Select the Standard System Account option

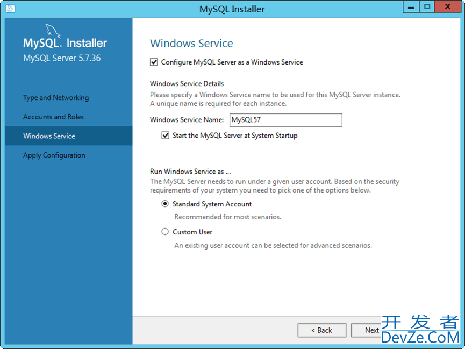click(x=165, y=204)
